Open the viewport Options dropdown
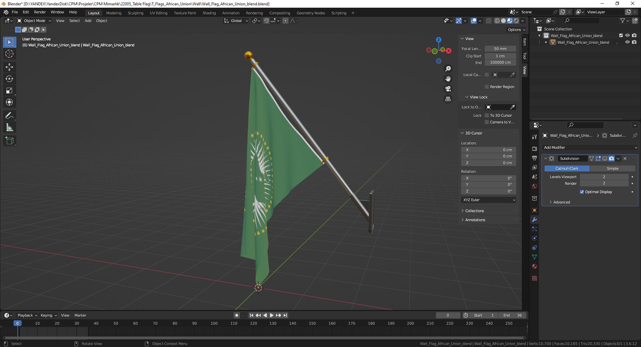641x347 pixels. coord(516,30)
